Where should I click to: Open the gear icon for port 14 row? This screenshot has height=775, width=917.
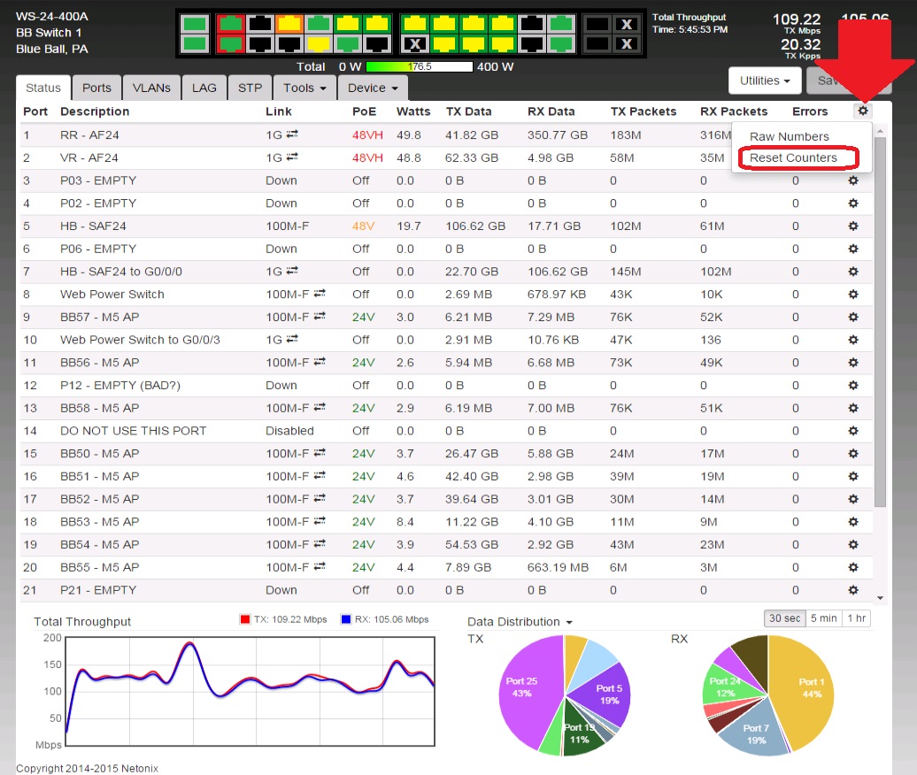coord(853,431)
